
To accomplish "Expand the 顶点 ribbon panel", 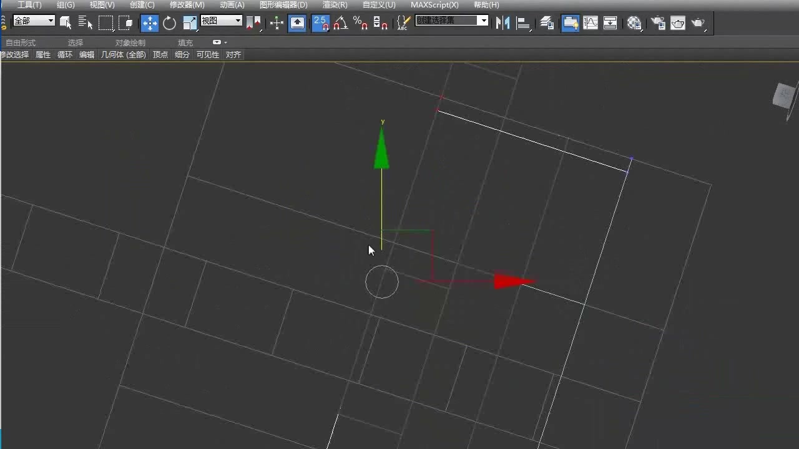I will click(x=160, y=55).
